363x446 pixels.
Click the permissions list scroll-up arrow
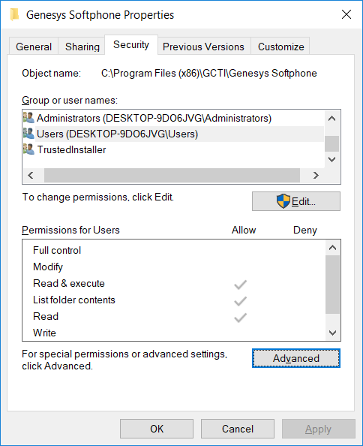[332, 248]
